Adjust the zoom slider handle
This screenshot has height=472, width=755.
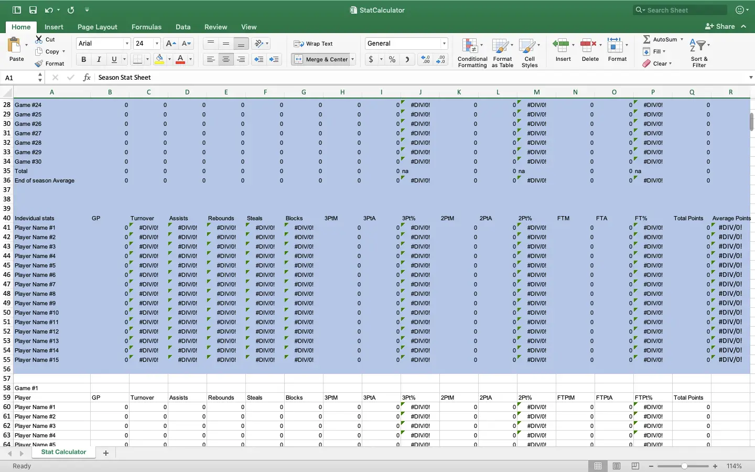tap(684, 466)
